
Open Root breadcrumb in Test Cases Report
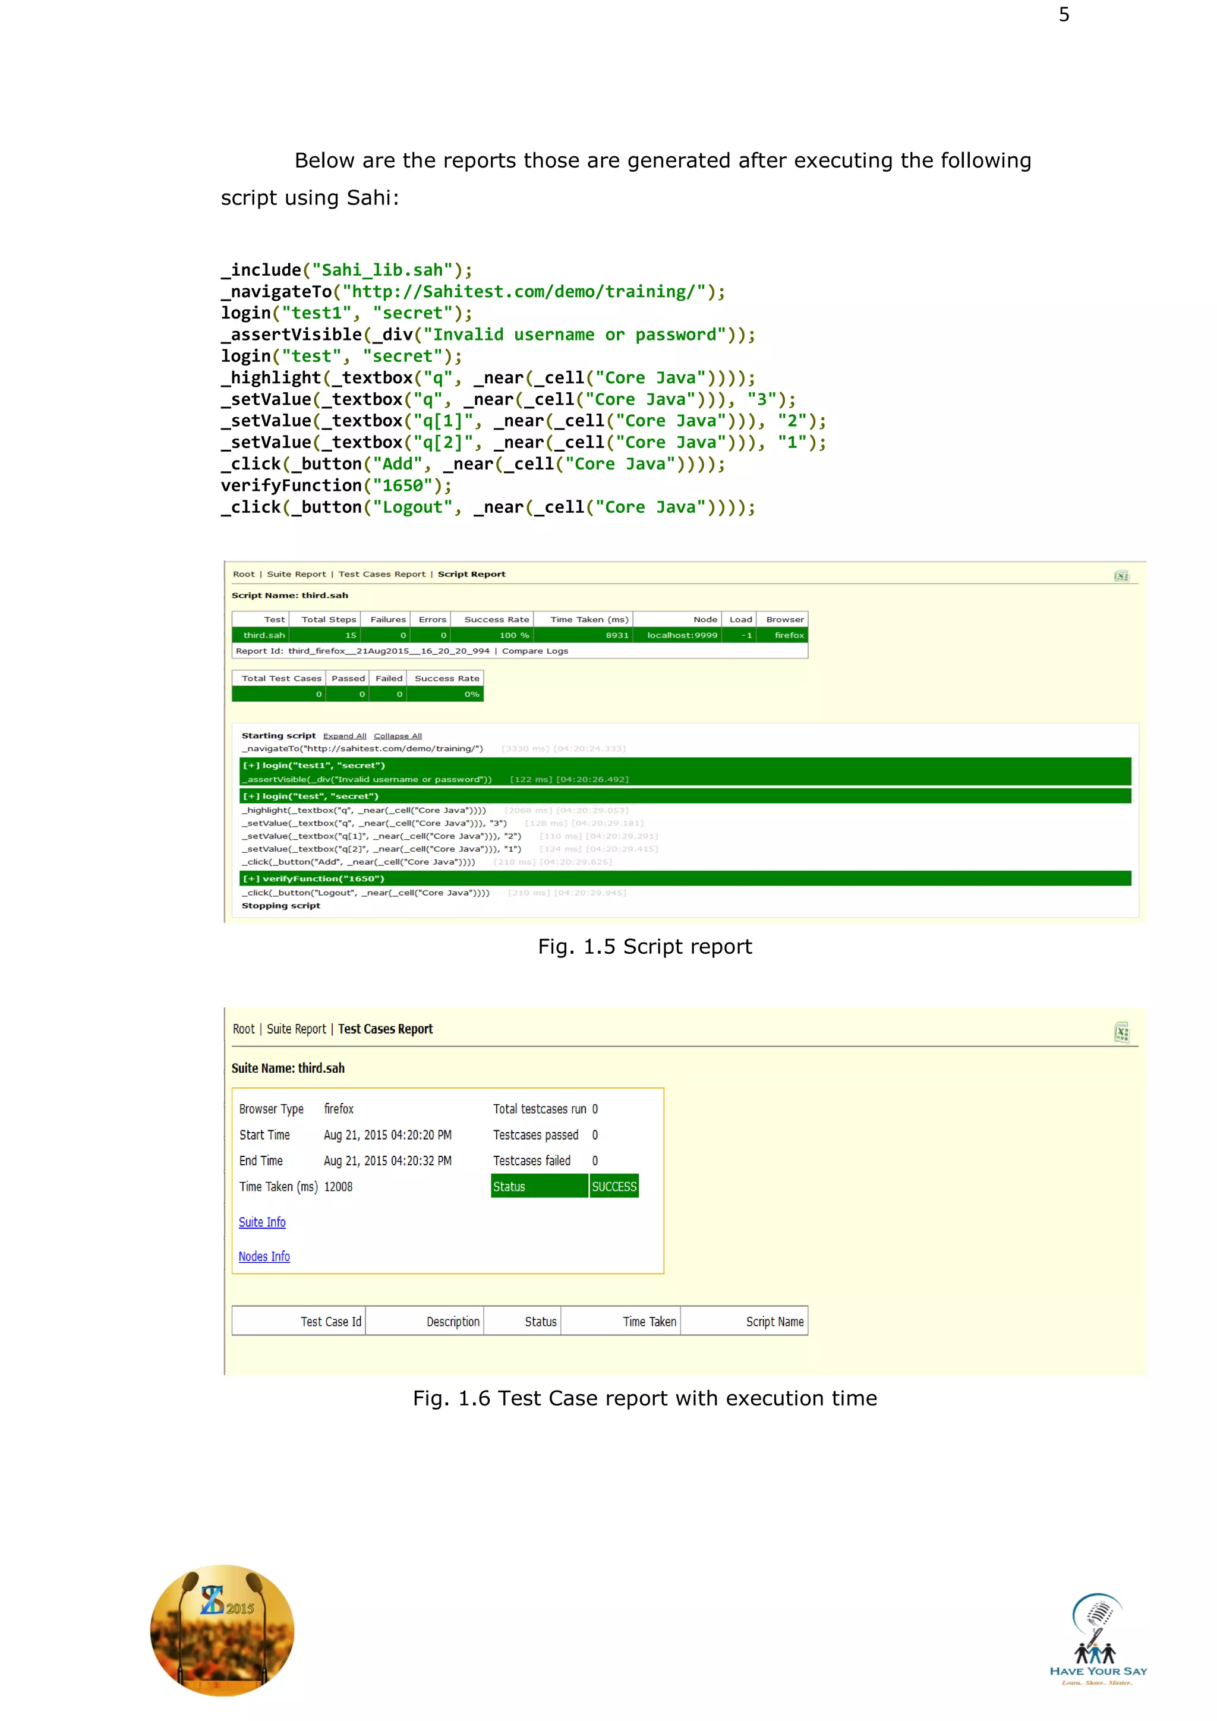[x=244, y=1029]
